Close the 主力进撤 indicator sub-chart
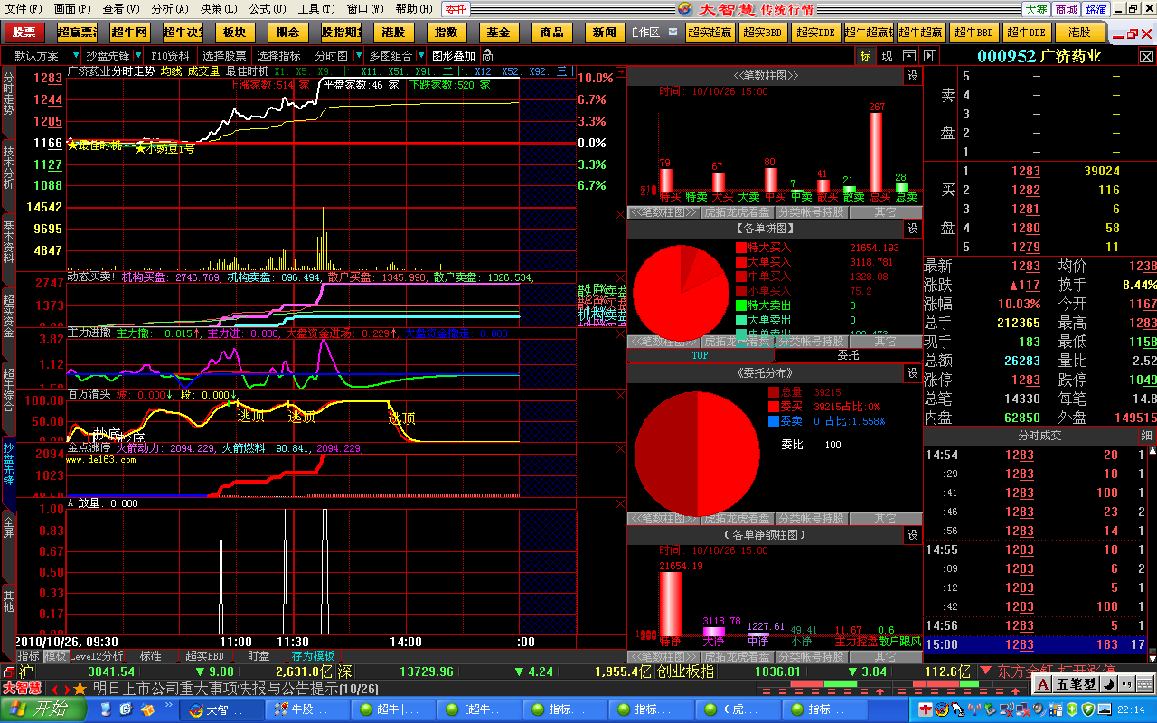1157x723 pixels. pyautogui.click(x=620, y=333)
